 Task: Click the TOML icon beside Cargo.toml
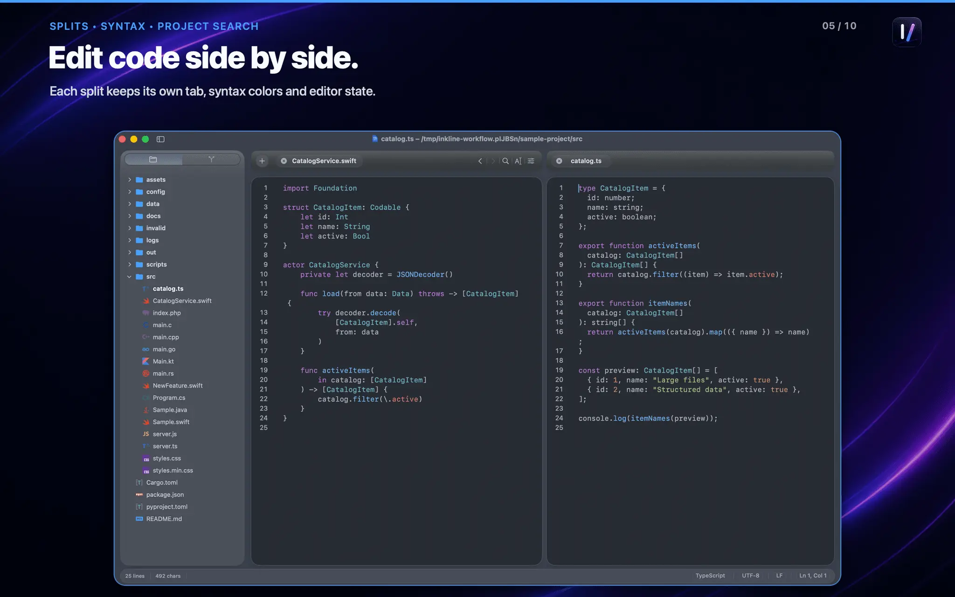pyautogui.click(x=139, y=483)
